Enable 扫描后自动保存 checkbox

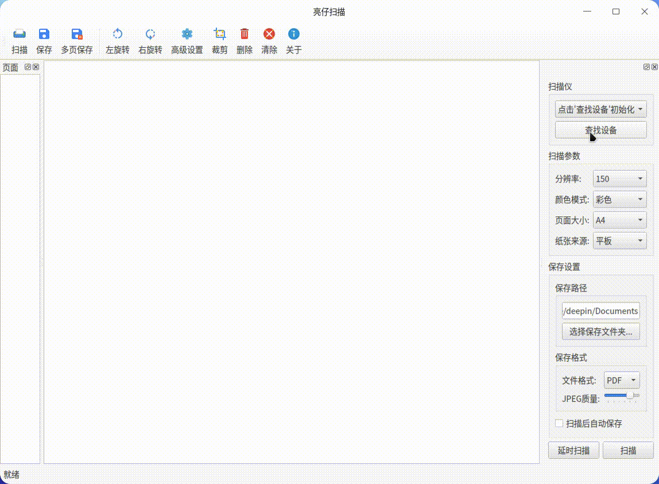[559, 424]
